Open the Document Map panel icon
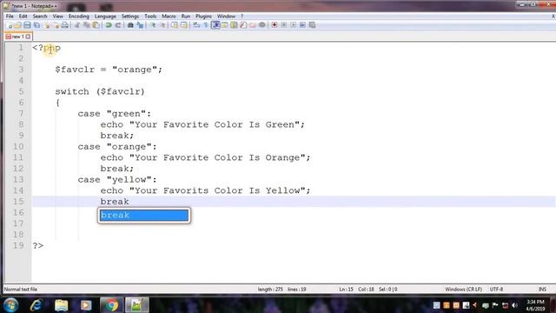The width and height of the screenshot is (556, 313). point(234,25)
